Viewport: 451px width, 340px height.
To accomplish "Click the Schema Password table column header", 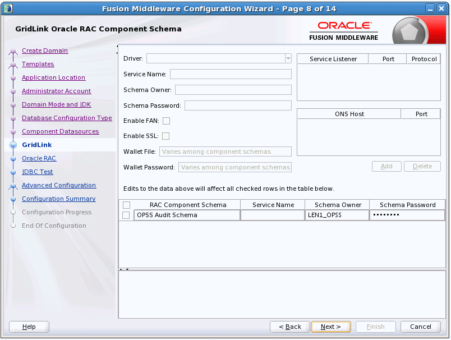I will click(408, 205).
